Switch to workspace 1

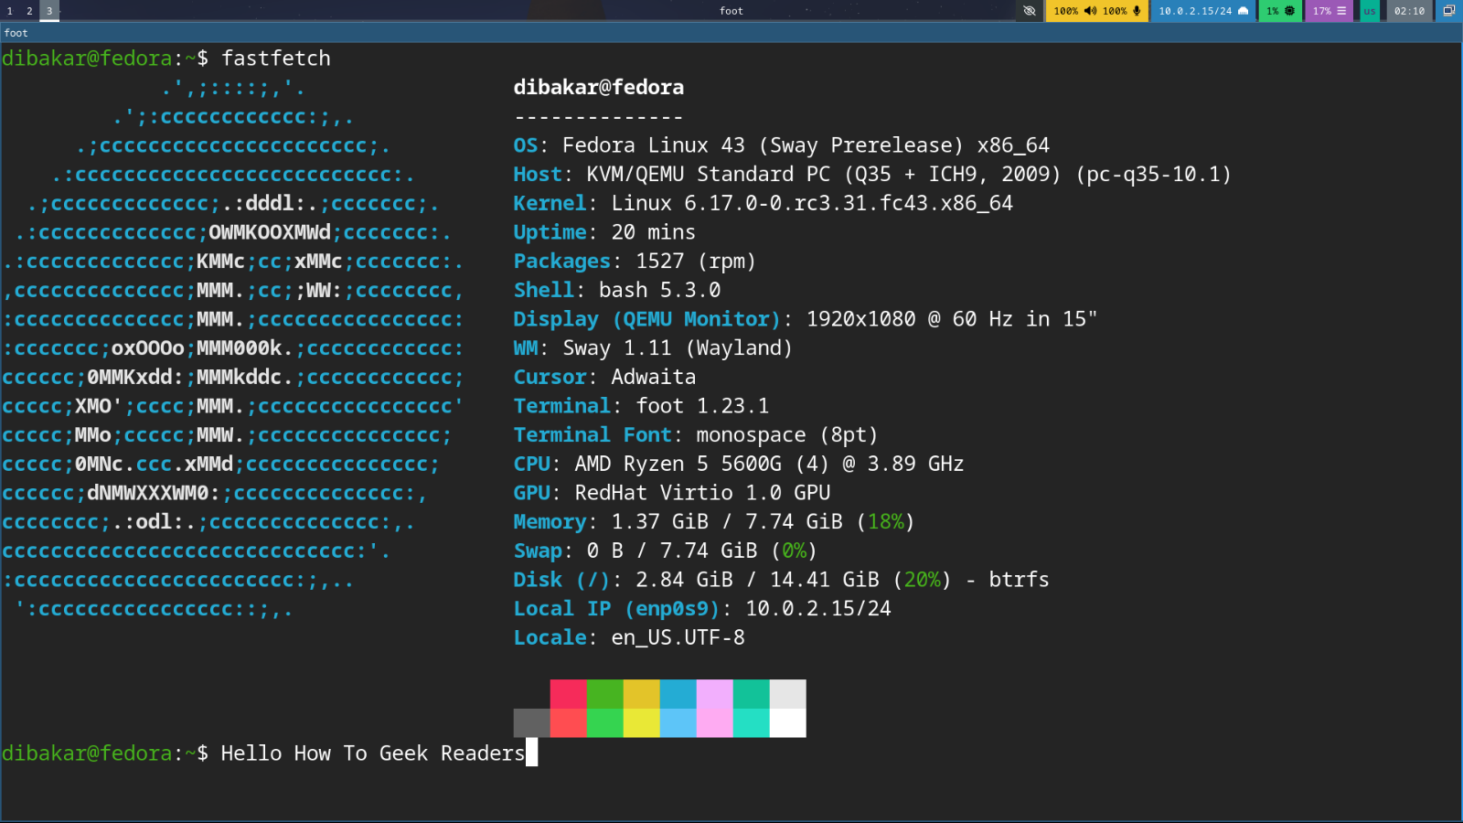10,11
